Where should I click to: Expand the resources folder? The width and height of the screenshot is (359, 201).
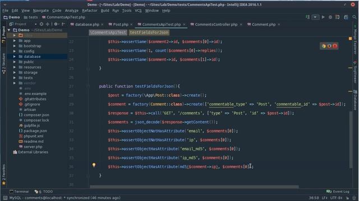[x=15, y=67]
